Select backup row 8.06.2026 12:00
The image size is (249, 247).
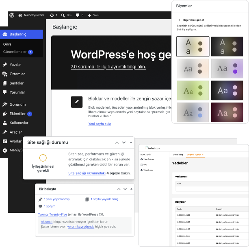212,229
